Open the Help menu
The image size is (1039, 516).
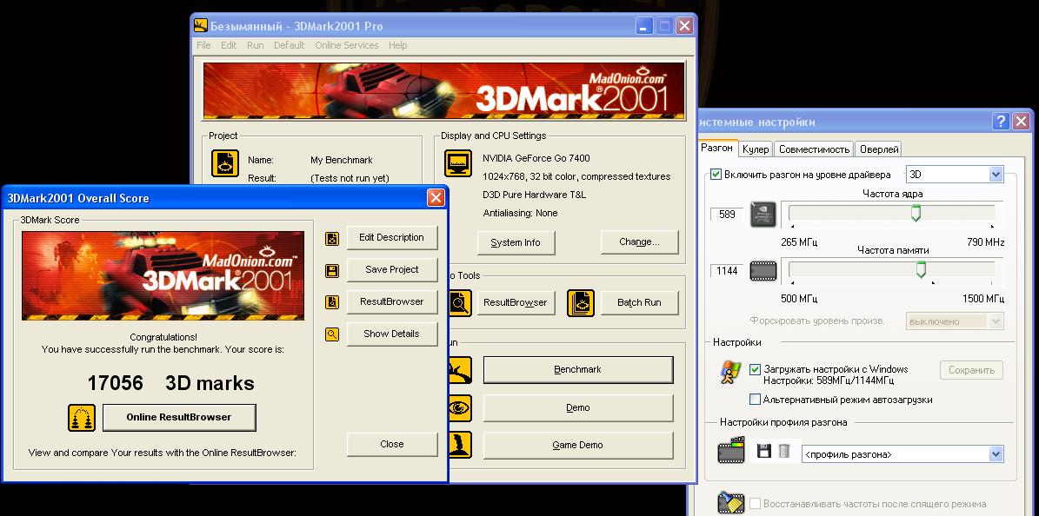pyautogui.click(x=397, y=45)
